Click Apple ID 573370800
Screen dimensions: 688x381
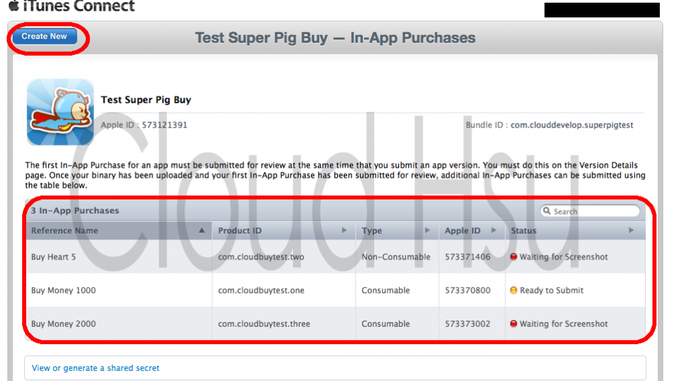[468, 290]
